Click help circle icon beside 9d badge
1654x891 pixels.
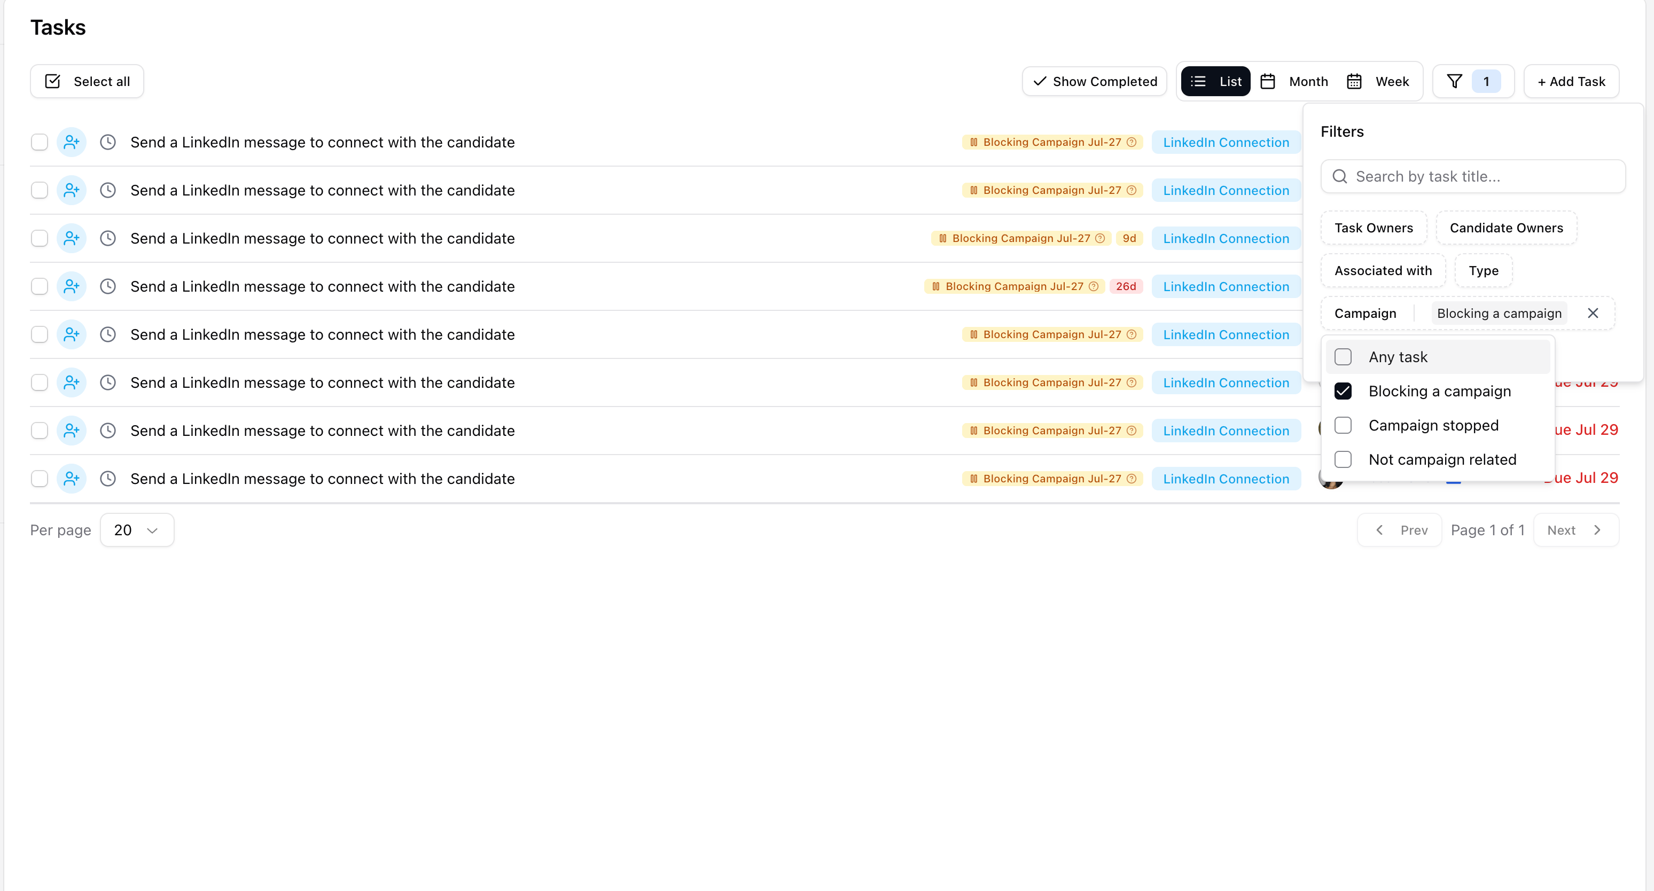pos(1100,238)
